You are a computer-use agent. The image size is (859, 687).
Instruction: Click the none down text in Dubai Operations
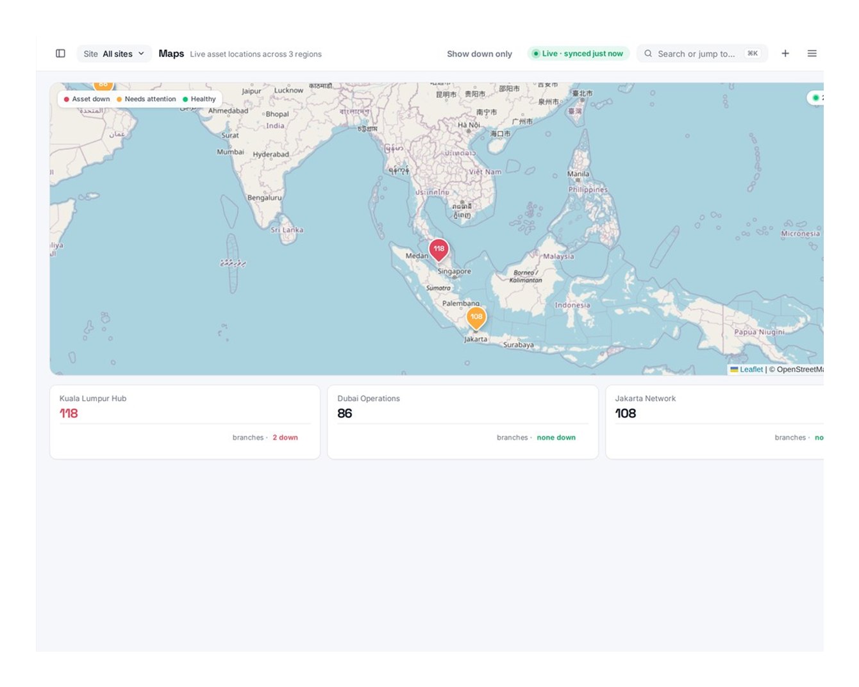pos(556,438)
